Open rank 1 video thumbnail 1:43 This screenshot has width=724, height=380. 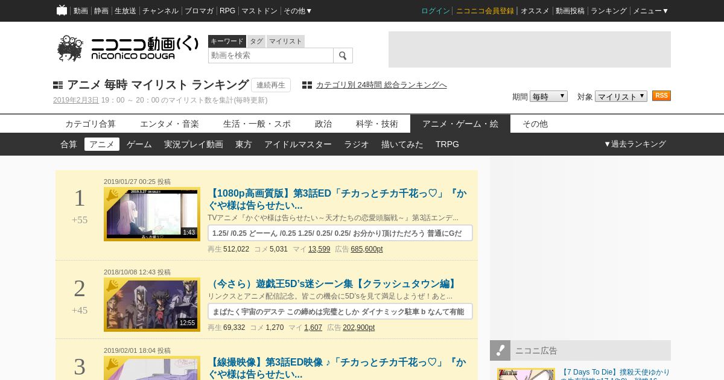click(x=152, y=214)
